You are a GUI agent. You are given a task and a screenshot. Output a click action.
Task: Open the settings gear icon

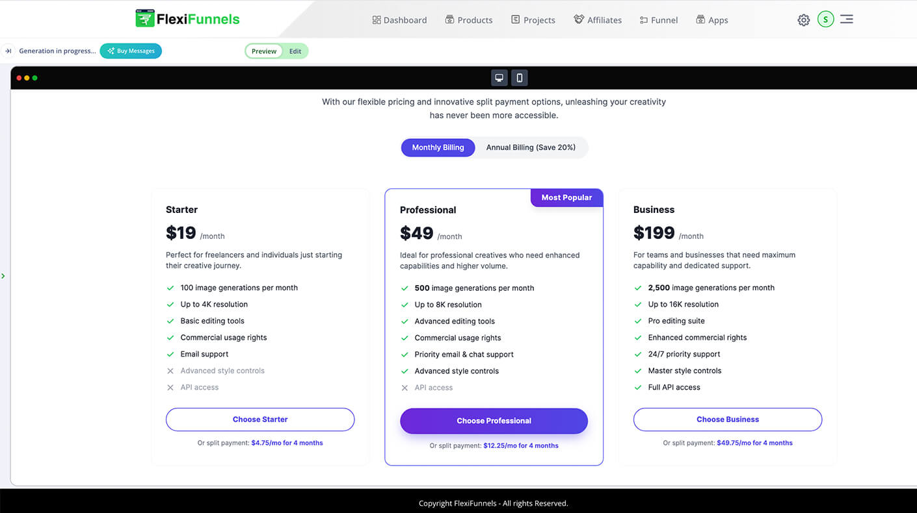804,20
